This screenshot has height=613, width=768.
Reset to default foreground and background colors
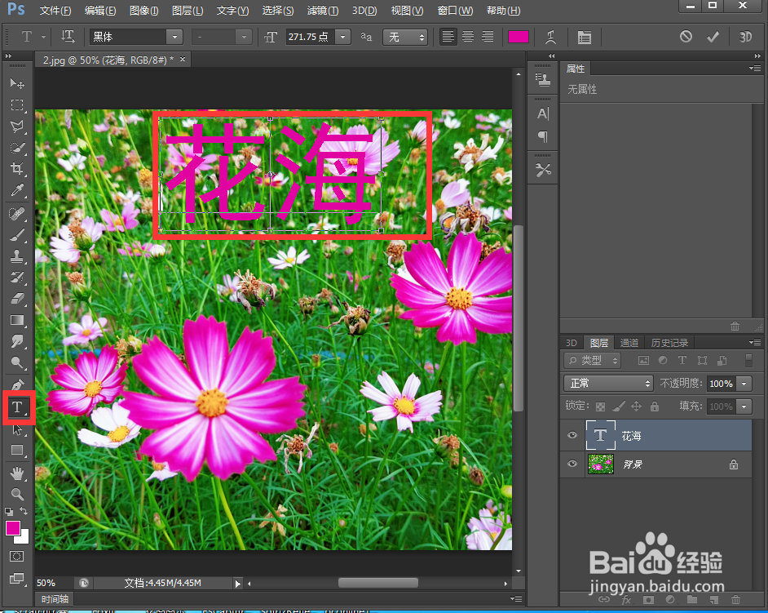9,512
